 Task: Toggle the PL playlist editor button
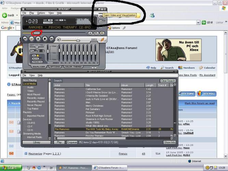(96, 33)
